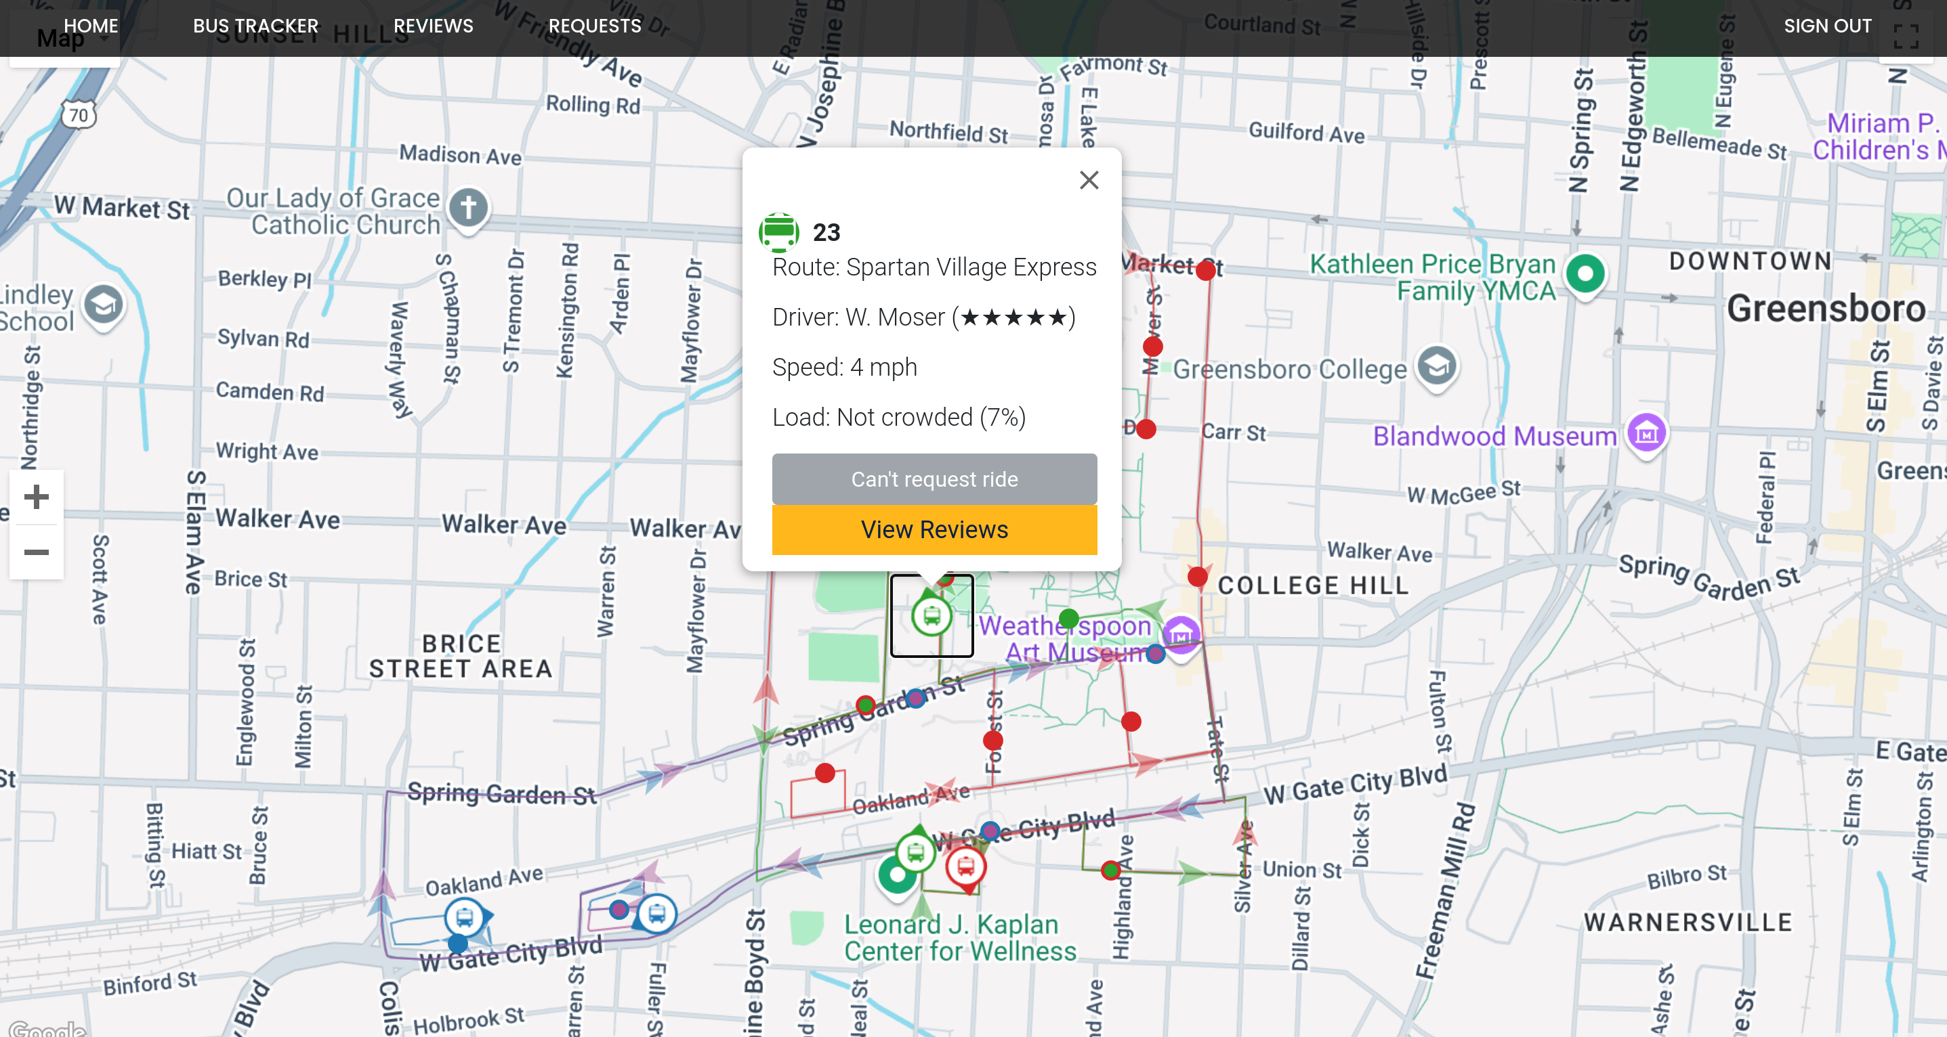This screenshot has height=1037, width=1947.
Task: Open the Requests nav link
Action: pos(594,26)
